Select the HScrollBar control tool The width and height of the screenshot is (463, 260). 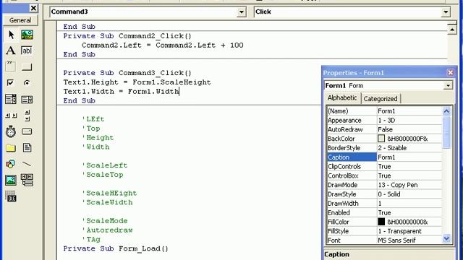click(11, 116)
